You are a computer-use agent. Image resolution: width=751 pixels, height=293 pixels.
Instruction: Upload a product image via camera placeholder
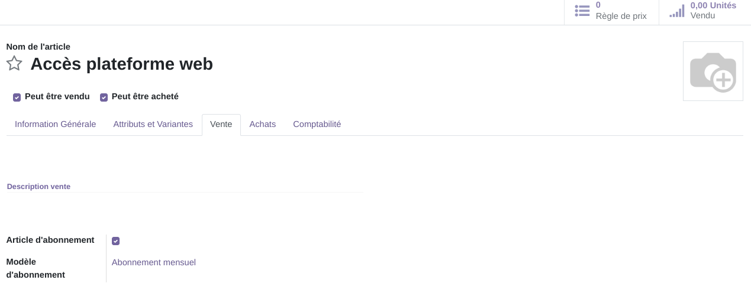tap(713, 71)
